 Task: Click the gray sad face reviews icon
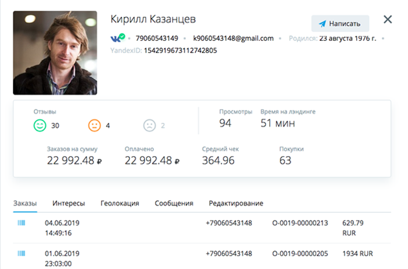point(150,125)
